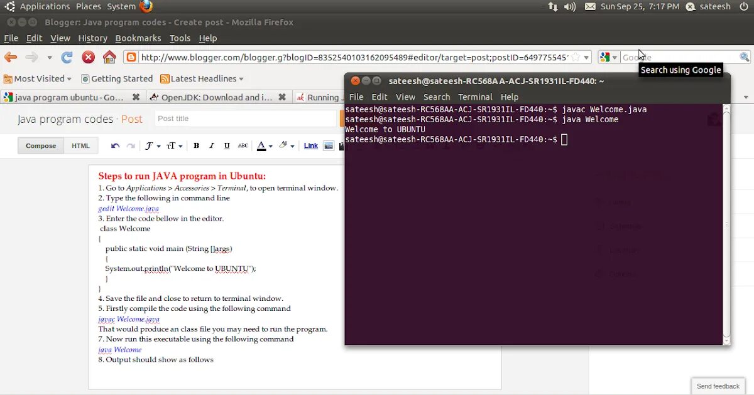Toggle strikethrough ABC formatting
754x395 pixels.
click(243, 145)
